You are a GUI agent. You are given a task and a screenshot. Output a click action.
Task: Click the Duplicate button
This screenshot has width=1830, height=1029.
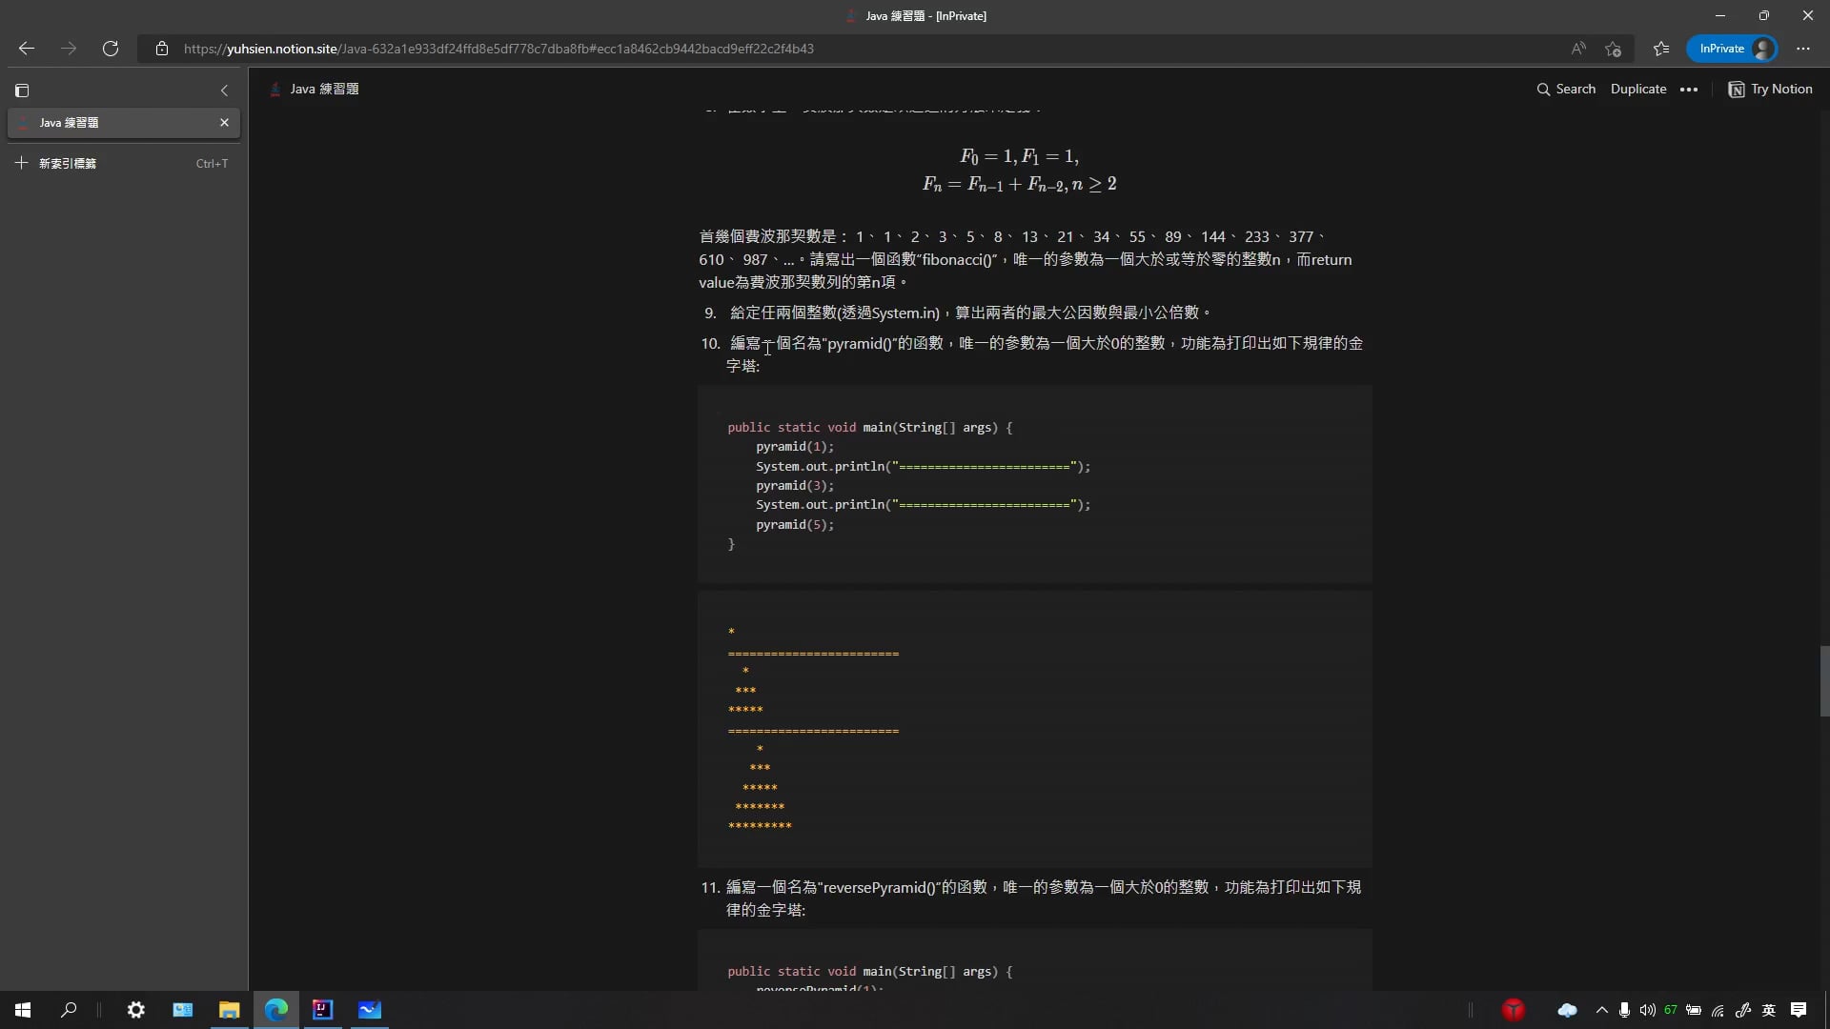tap(1638, 89)
